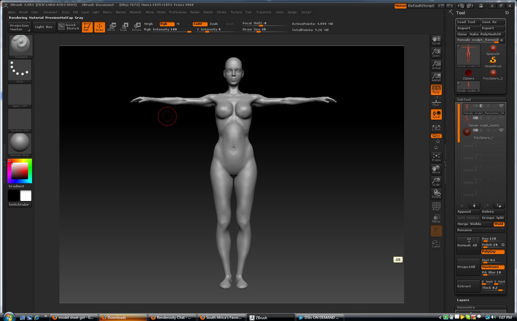This screenshot has width=517, height=321.
Task: Click the right shelf Move icon
Action: pos(436,169)
